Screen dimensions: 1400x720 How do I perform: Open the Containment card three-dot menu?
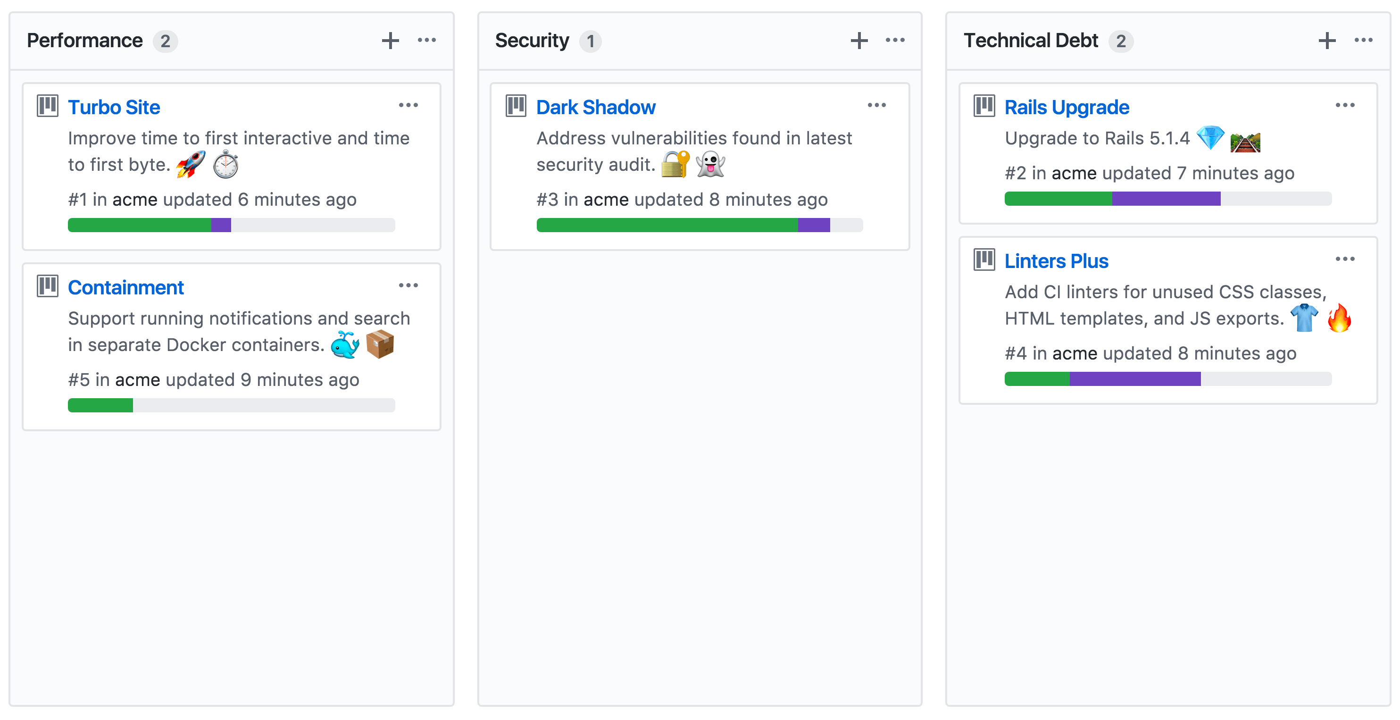click(x=408, y=285)
